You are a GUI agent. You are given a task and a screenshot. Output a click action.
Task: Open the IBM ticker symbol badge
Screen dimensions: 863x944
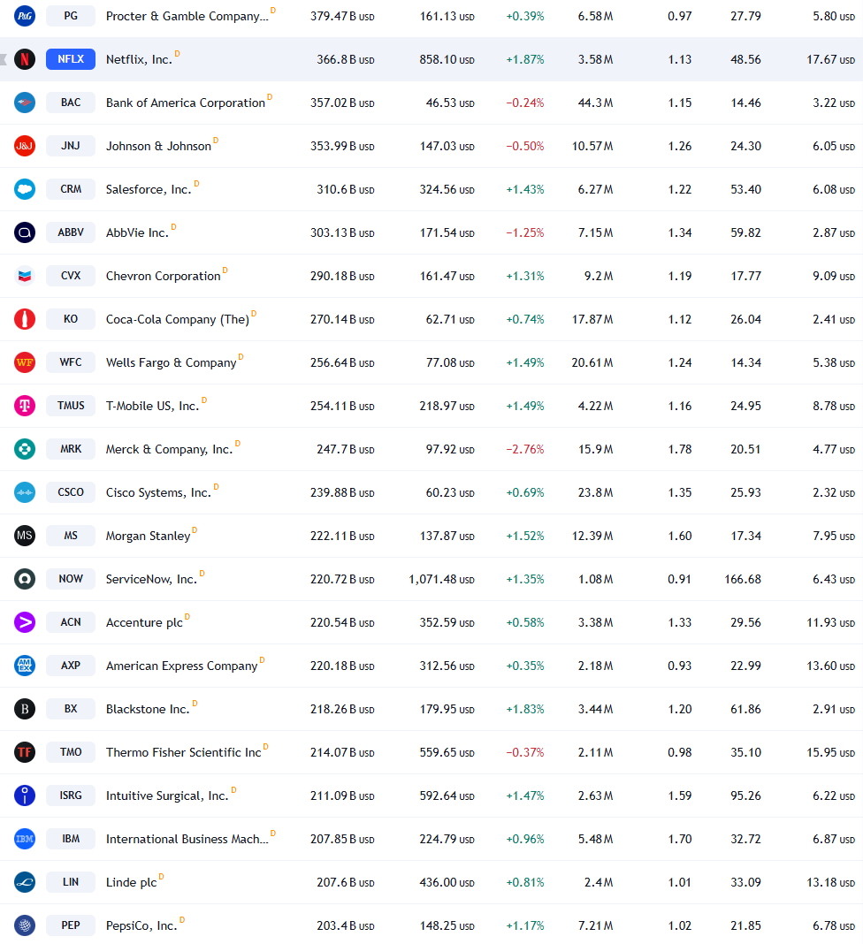[71, 839]
